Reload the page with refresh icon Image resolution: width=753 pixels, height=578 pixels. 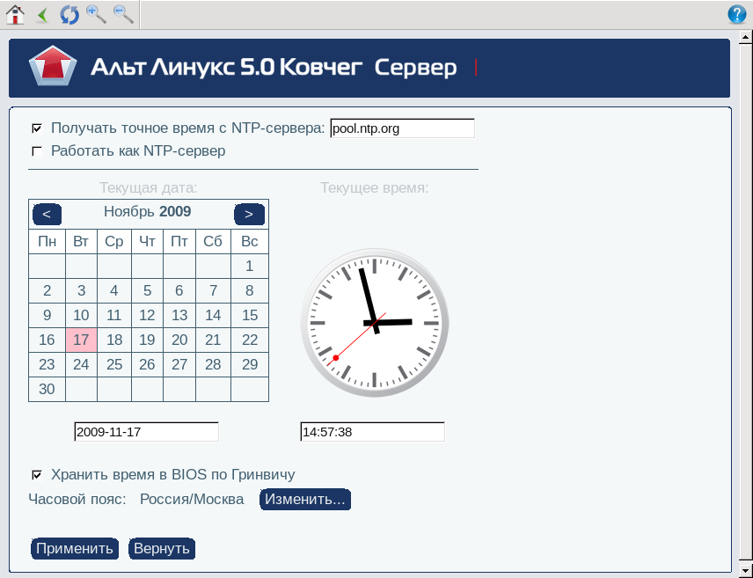pyautogui.click(x=69, y=14)
